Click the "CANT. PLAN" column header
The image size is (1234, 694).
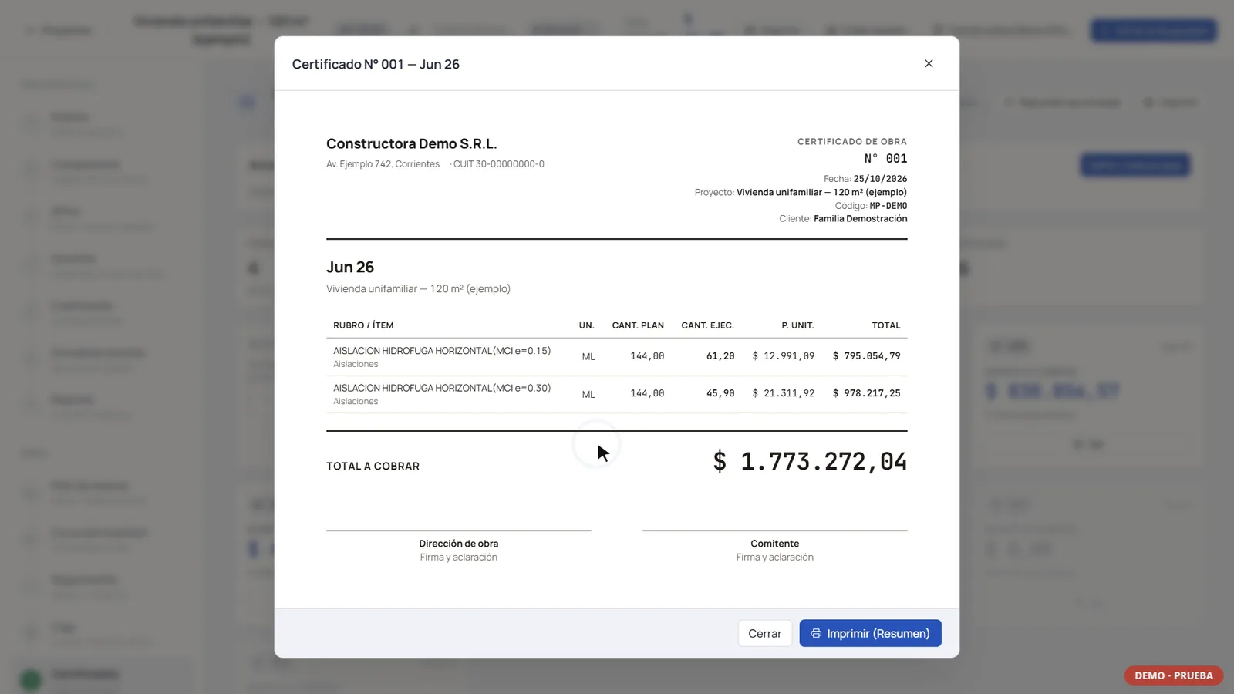638,325
